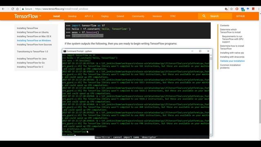Jump to Requirements for GPU support
The image size is (261, 147).
[x=232, y=39]
